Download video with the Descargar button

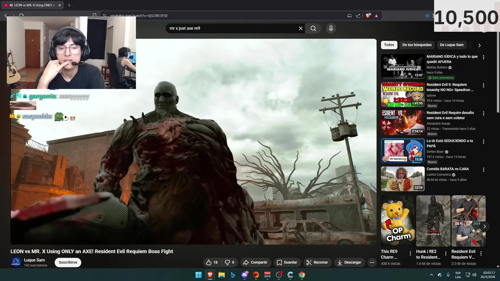[349, 263]
